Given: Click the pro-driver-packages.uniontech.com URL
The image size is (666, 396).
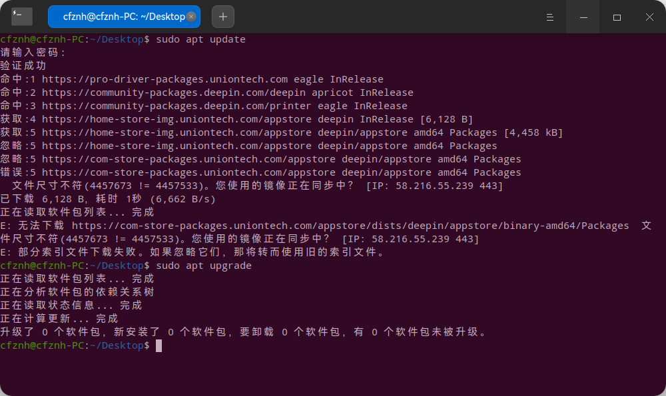Looking at the screenshot, I should [x=165, y=79].
